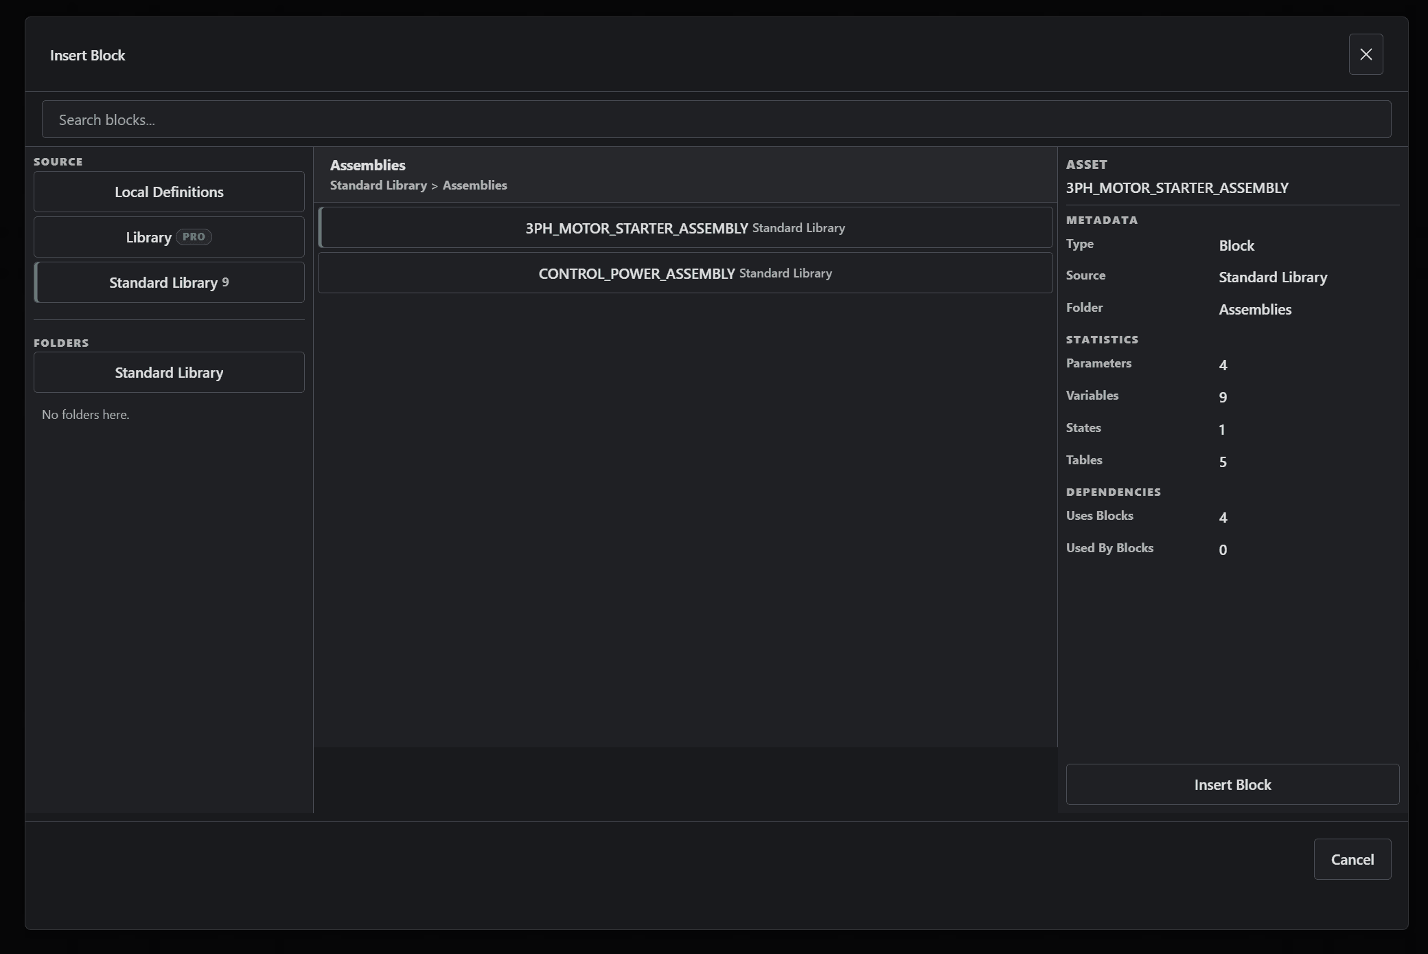Click the Parameters label in Statistics
Screen dimensions: 1428x954
tap(1098, 363)
